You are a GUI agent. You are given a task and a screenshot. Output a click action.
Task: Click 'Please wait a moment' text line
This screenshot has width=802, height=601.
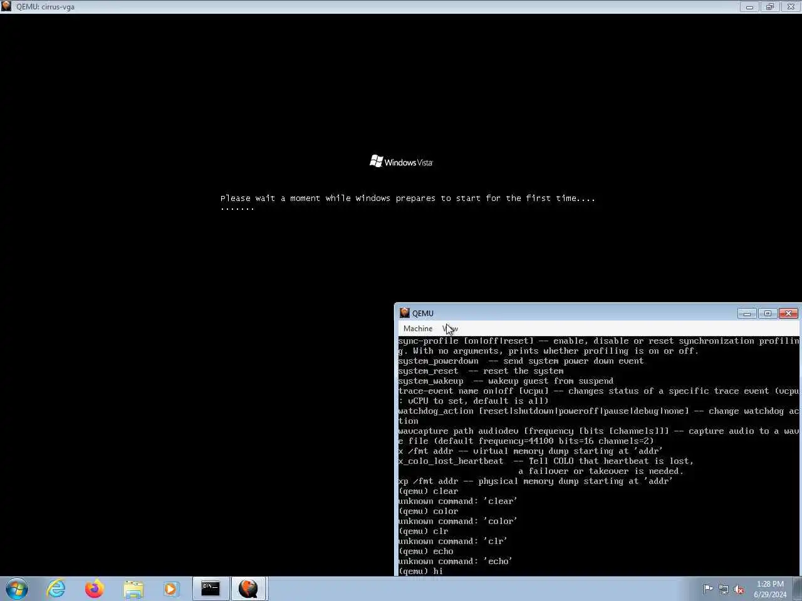[408, 198]
